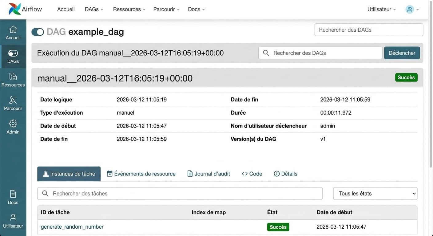The height and width of the screenshot is (236, 433).
Task: Open DAGs in the left sidebar
Action: pos(13,57)
